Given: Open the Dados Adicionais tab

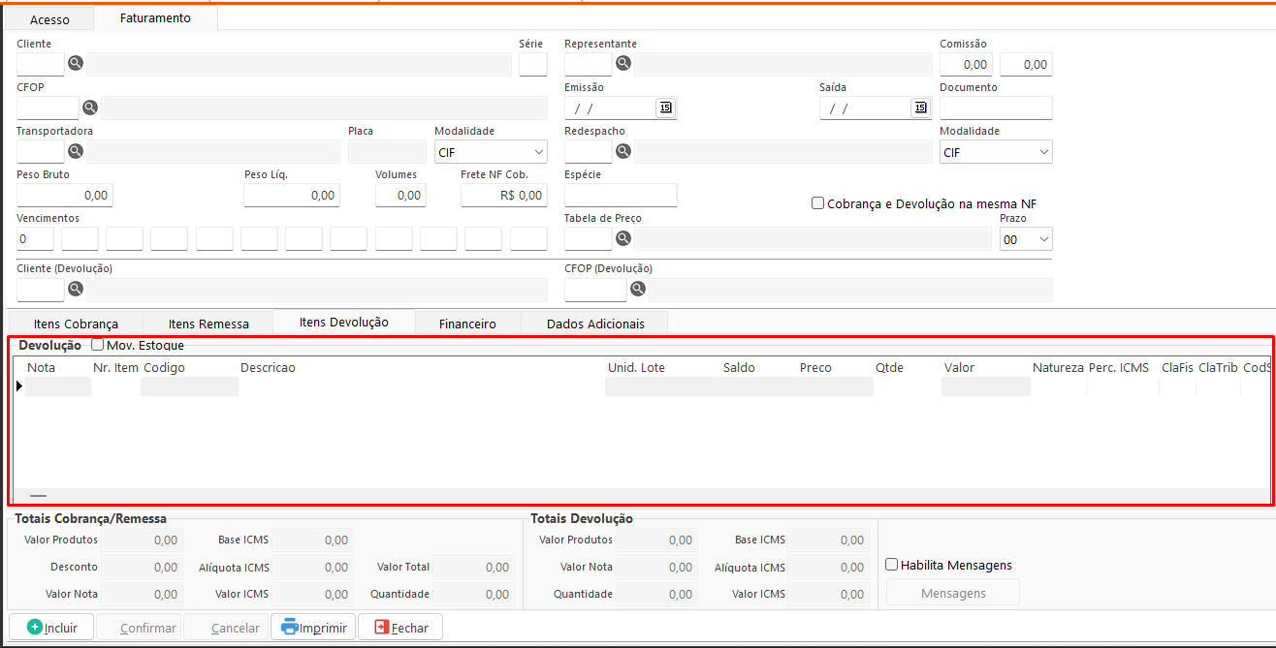Looking at the screenshot, I should tap(594, 324).
